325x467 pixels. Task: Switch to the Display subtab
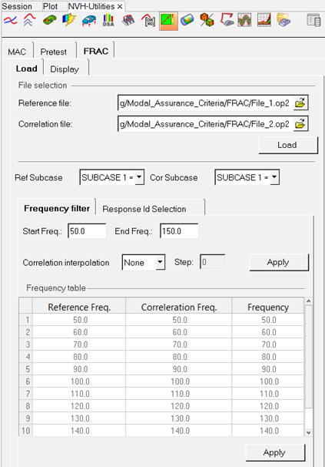click(x=65, y=69)
